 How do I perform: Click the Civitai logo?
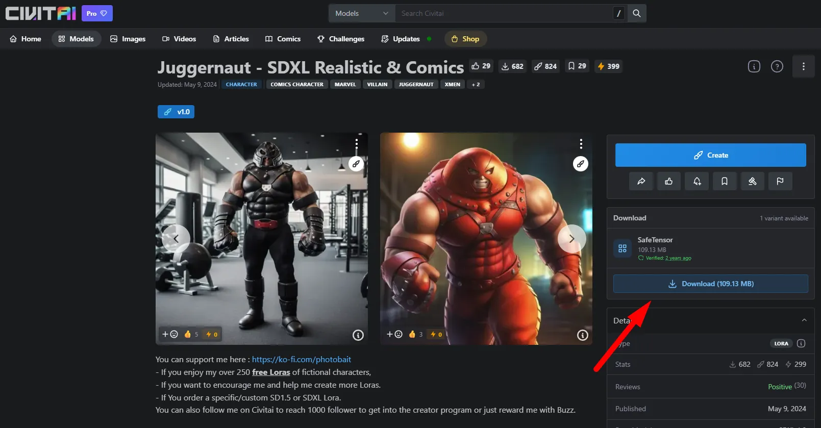(x=41, y=13)
